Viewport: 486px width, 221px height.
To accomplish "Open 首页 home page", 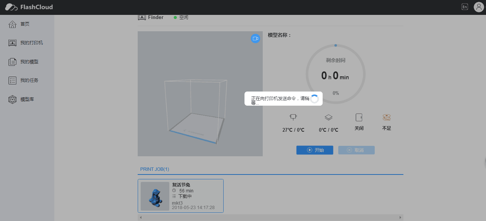I will point(25,24).
